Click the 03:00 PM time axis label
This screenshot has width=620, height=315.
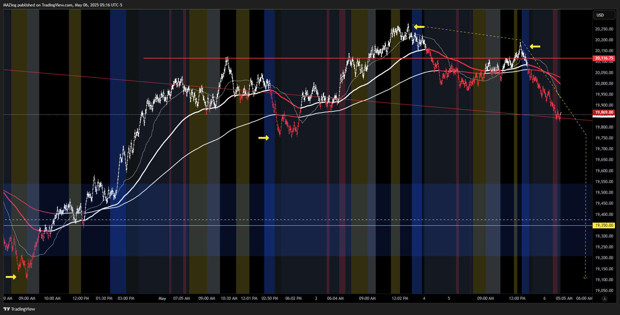click(x=126, y=298)
